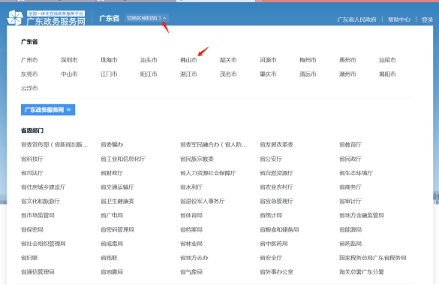
Task: Open 省住房城乡建设厅 department
Action: (44, 187)
